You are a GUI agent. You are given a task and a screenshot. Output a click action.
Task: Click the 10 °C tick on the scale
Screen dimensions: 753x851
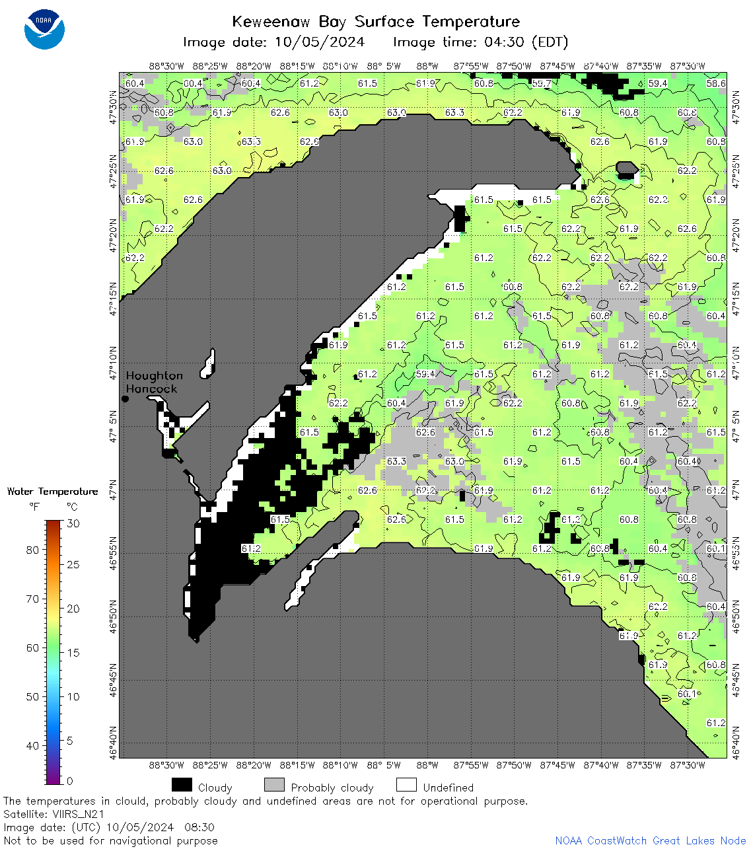click(73, 696)
